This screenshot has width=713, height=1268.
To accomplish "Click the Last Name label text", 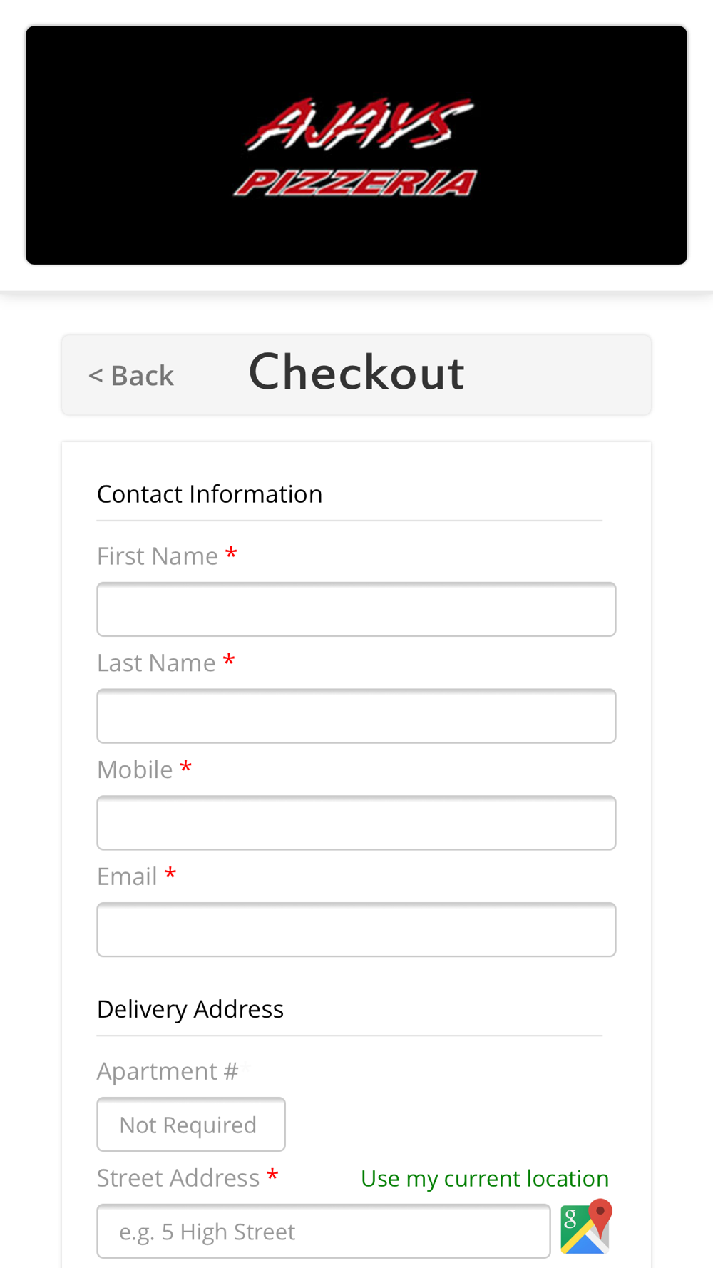I will click(x=156, y=663).
